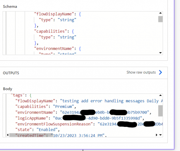Click "string" type value under flowDisplayName

tap(67, 20)
